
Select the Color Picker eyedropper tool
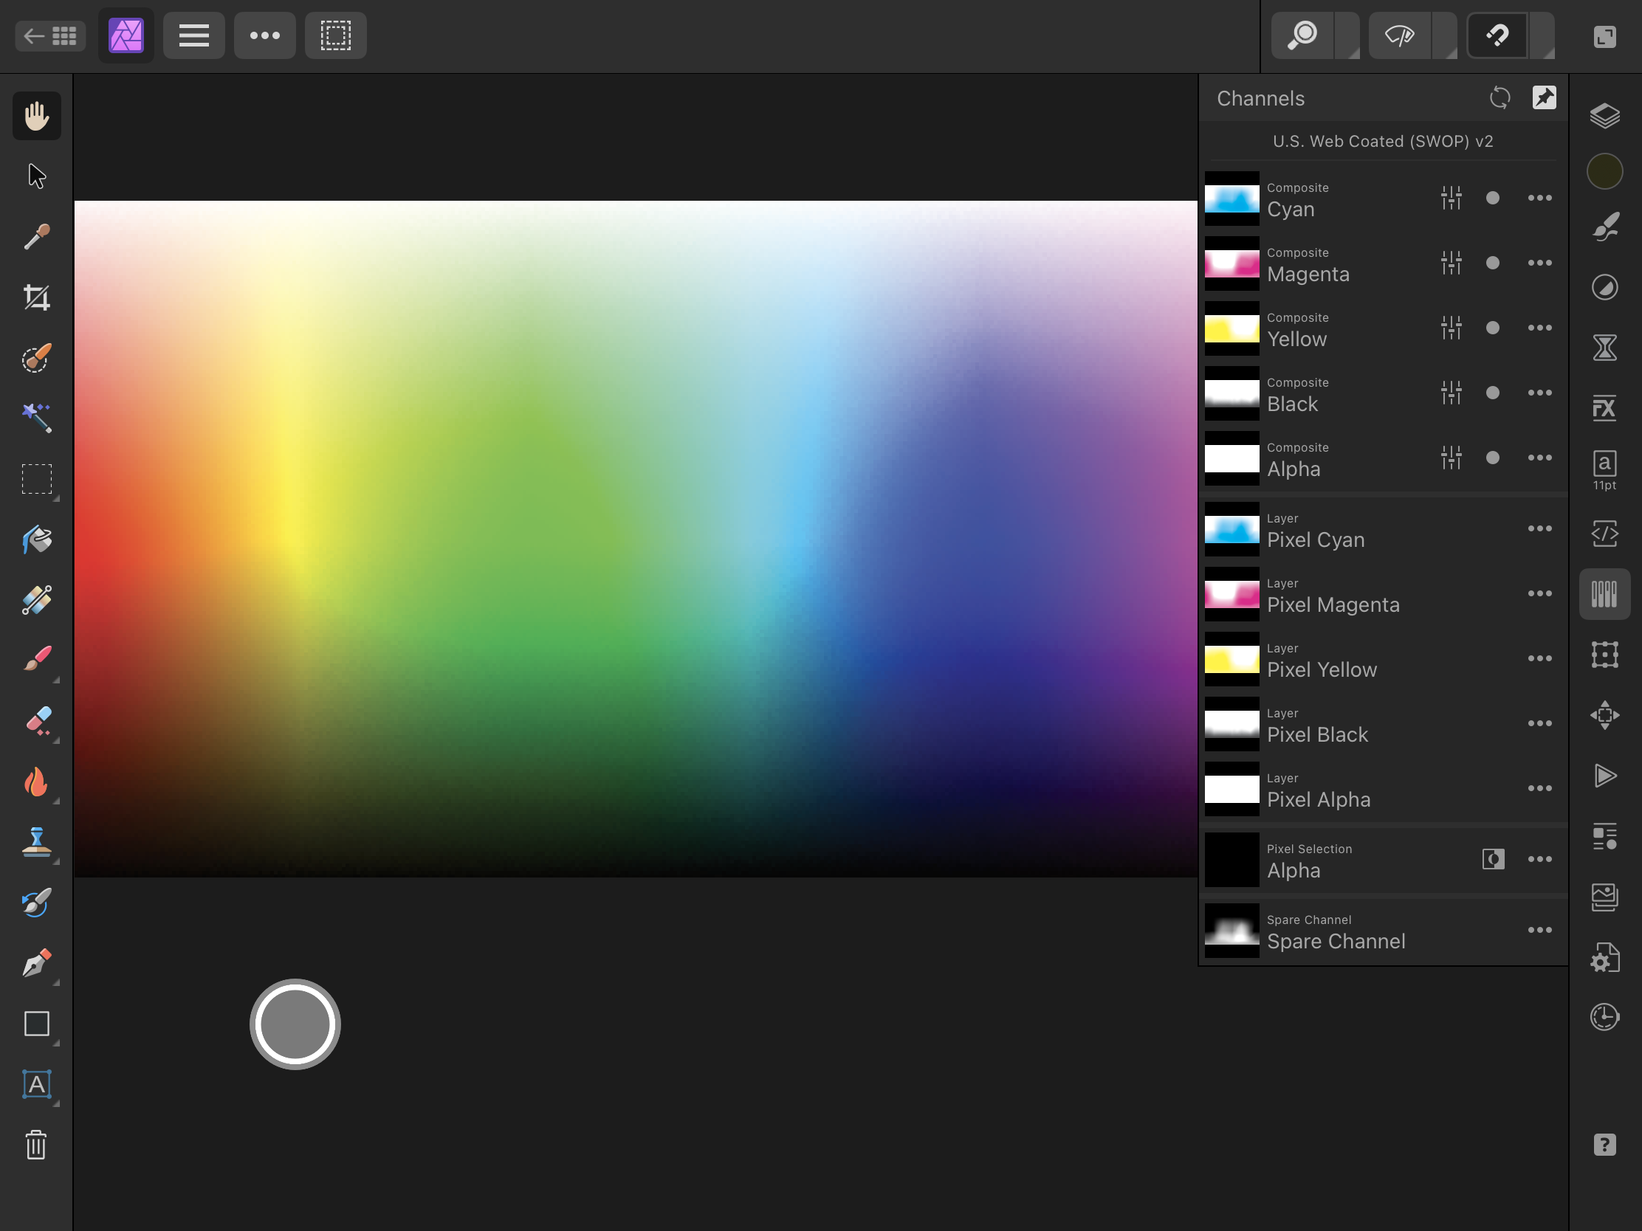(x=36, y=237)
